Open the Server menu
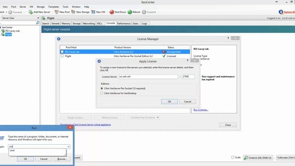The height and width of the screenshot is (166, 295). click(x=23, y=7)
